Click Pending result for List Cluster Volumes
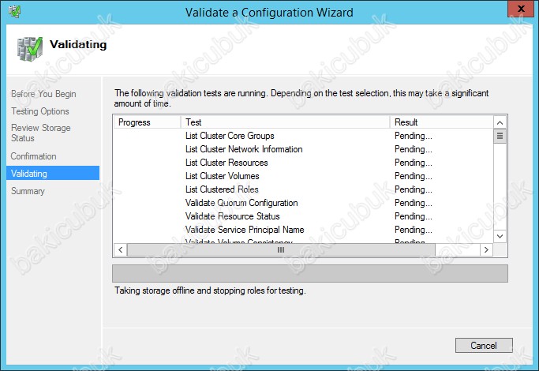This screenshot has width=539, height=371. pos(414,176)
